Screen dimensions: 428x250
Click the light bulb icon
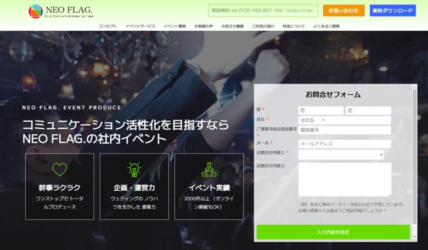(x=134, y=169)
